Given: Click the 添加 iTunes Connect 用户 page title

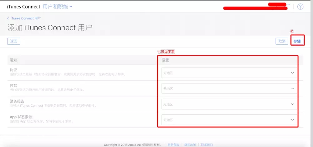Looking at the screenshot, I should (50, 28).
